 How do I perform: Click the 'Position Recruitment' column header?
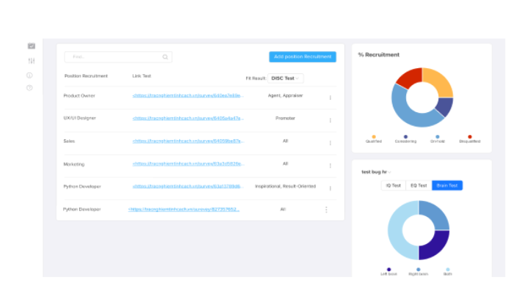86,76
